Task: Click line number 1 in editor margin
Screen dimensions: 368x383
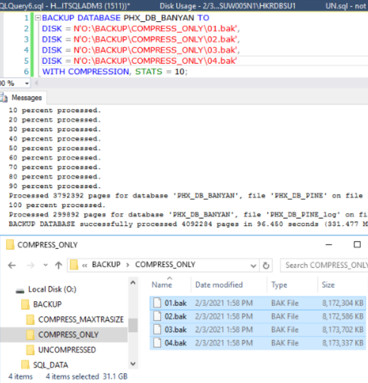Action: pyautogui.click(x=26, y=18)
